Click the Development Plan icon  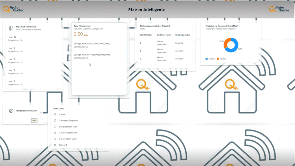point(55,127)
